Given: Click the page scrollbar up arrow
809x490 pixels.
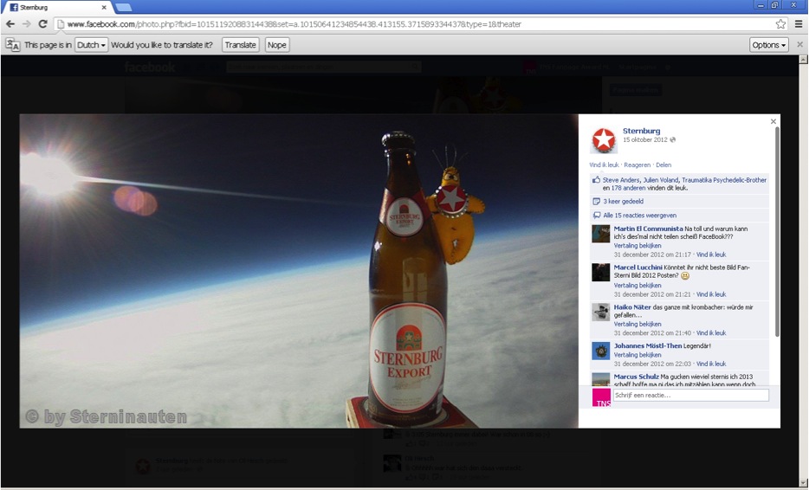Looking at the screenshot, I should tap(803, 60).
